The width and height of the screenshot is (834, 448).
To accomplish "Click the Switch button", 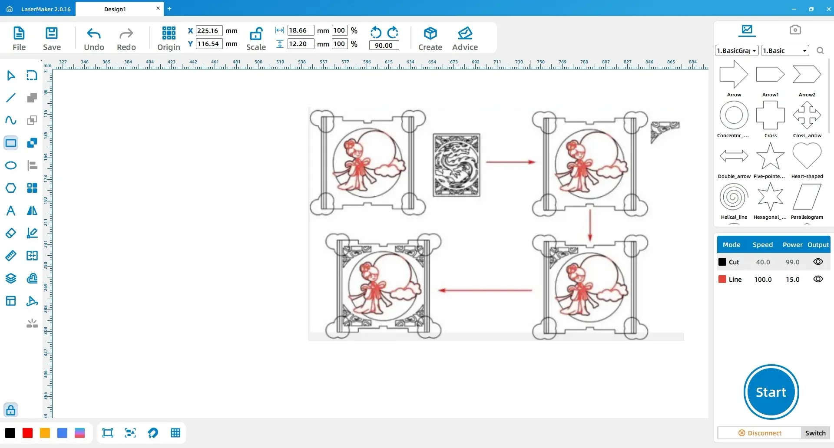I will pos(815,433).
